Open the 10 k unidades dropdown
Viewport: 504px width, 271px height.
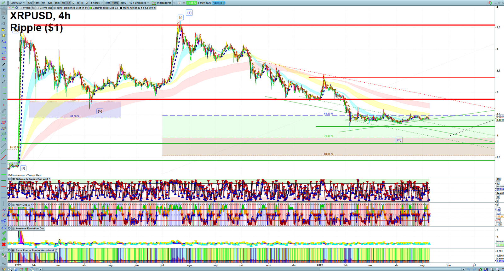pyautogui.click(x=139, y=3)
